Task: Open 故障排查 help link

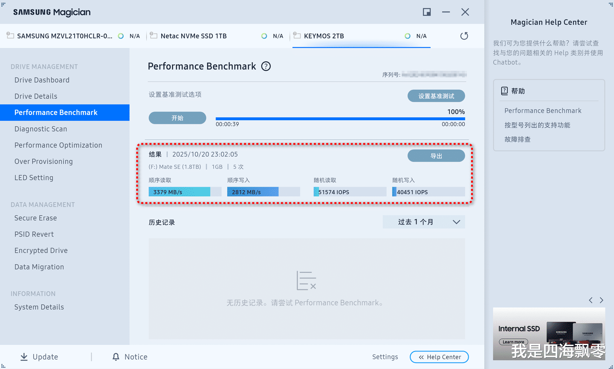Action: [x=518, y=139]
